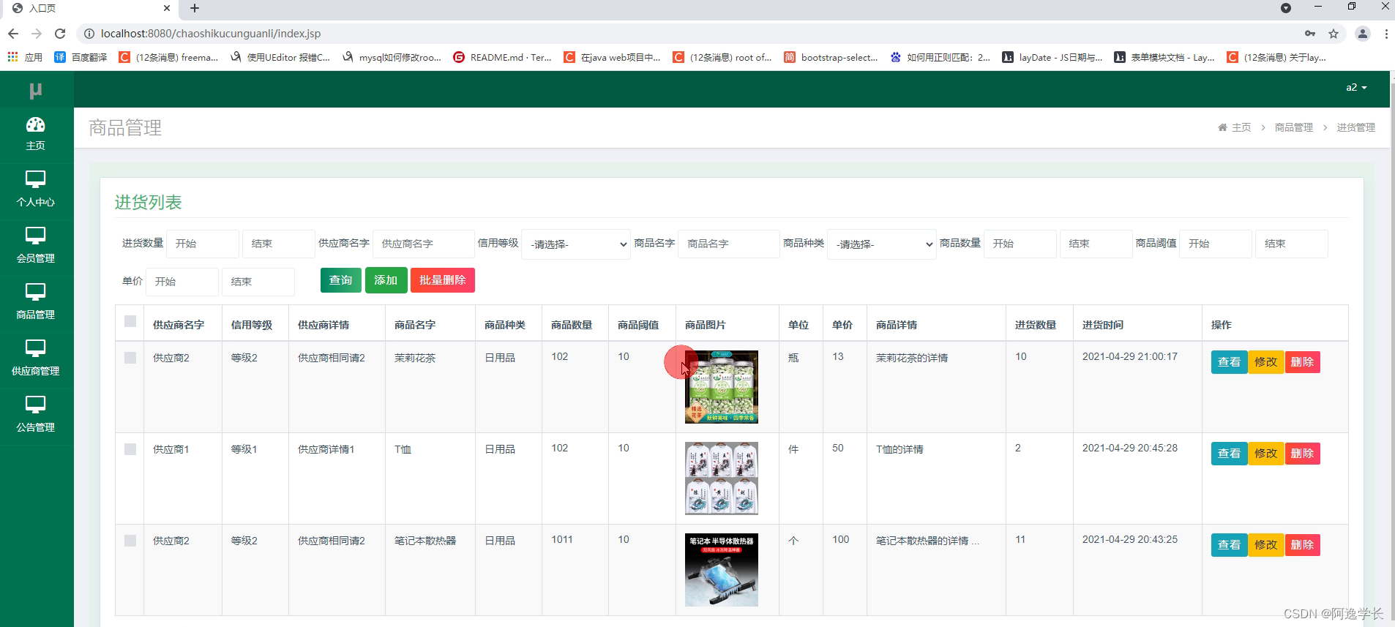The width and height of the screenshot is (1395, 627).
Task: Open the freemarker CSDN bookmark
Action: [168, 57]
